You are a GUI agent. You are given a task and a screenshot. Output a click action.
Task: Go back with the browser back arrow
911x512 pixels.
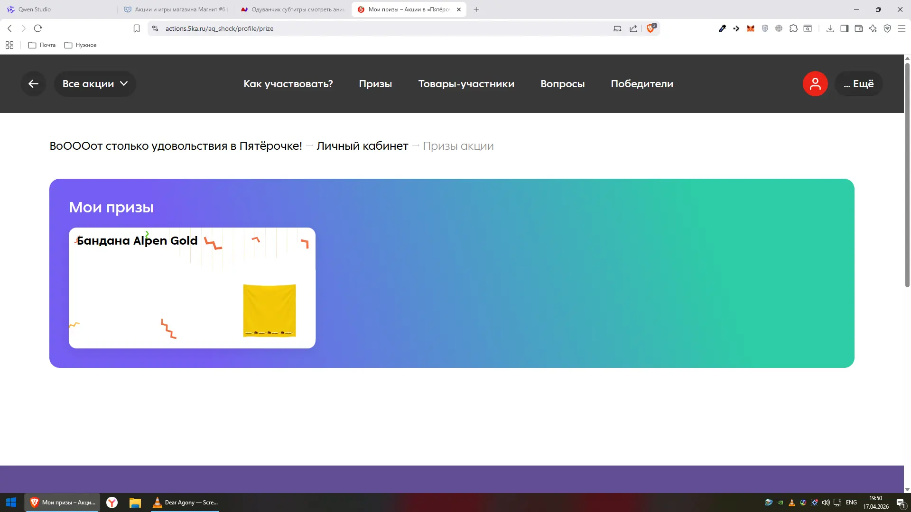click(x=9, y=28)
